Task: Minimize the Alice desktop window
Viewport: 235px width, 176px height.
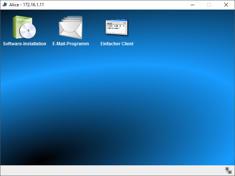Action: (192, 5)
